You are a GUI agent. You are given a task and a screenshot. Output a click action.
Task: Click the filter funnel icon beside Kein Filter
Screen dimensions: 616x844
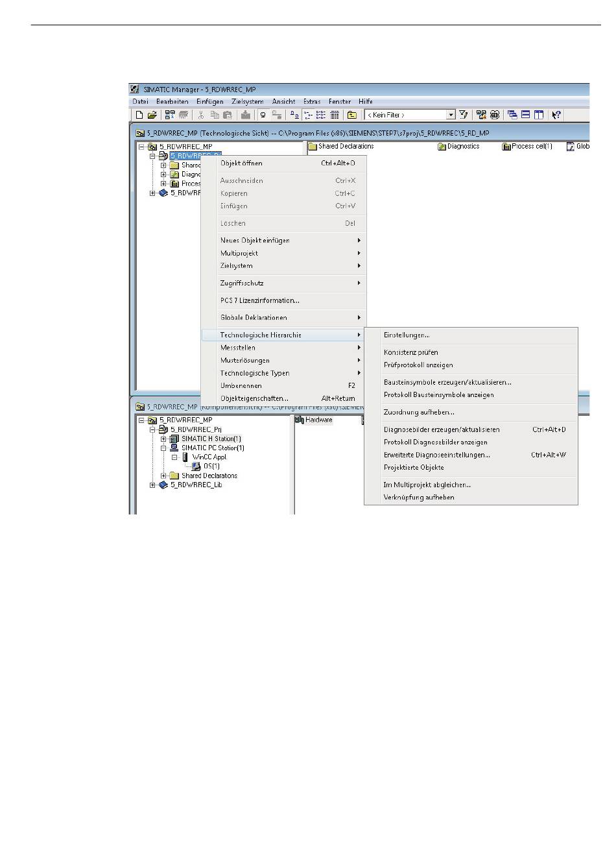(464, 115)
